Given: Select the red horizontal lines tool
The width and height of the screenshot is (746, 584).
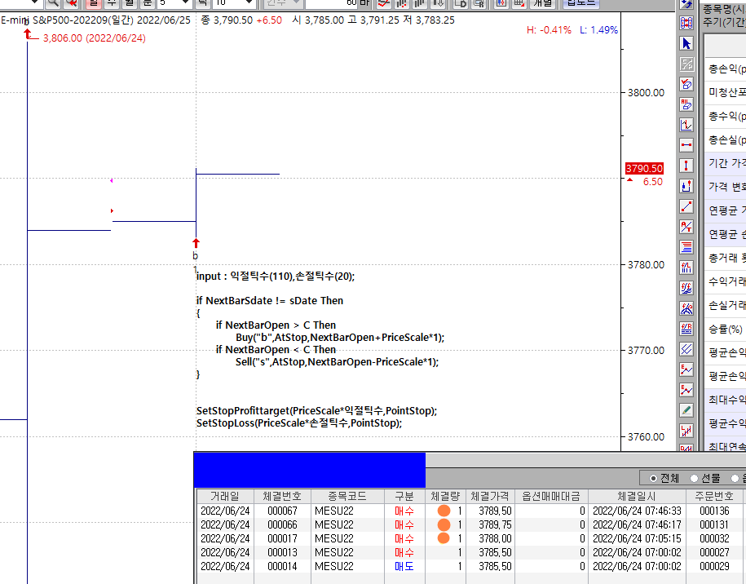Looking at the screenshot, I should (x=686, y=247).
